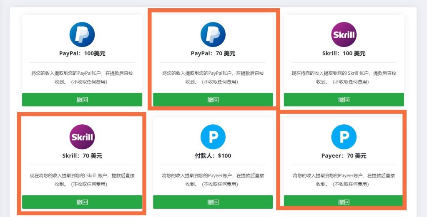
Task: Click 撤回 on the 付款人：$100 card
Action: coord(213,202)
